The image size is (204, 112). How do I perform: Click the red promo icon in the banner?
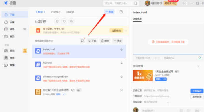pos(38,30)
